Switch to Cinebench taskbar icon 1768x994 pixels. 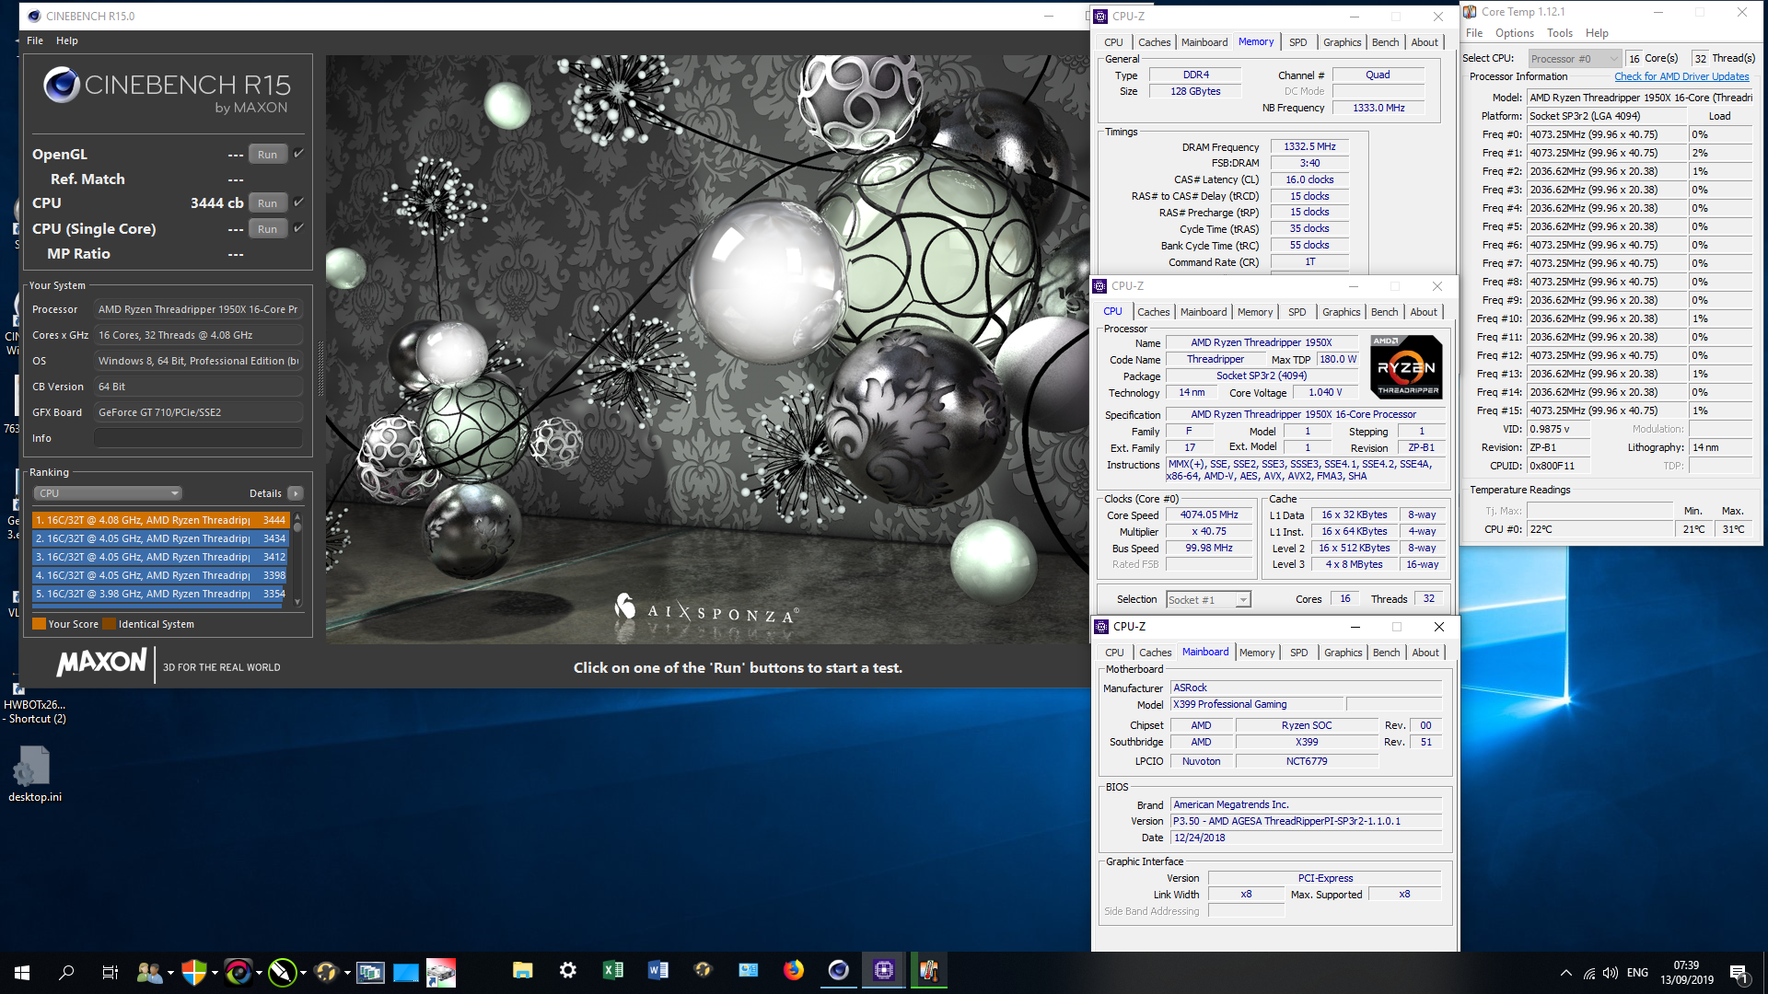[838, 970]
